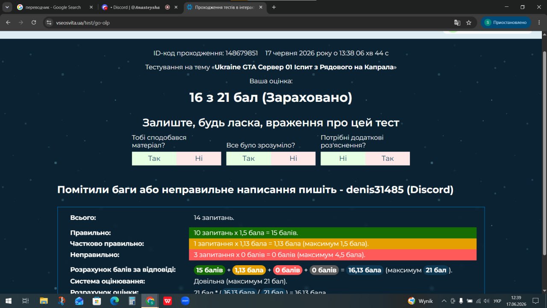This screenshot has height=308, width=547.
Task: Click the browser back arrow
Action: point(8,23)
